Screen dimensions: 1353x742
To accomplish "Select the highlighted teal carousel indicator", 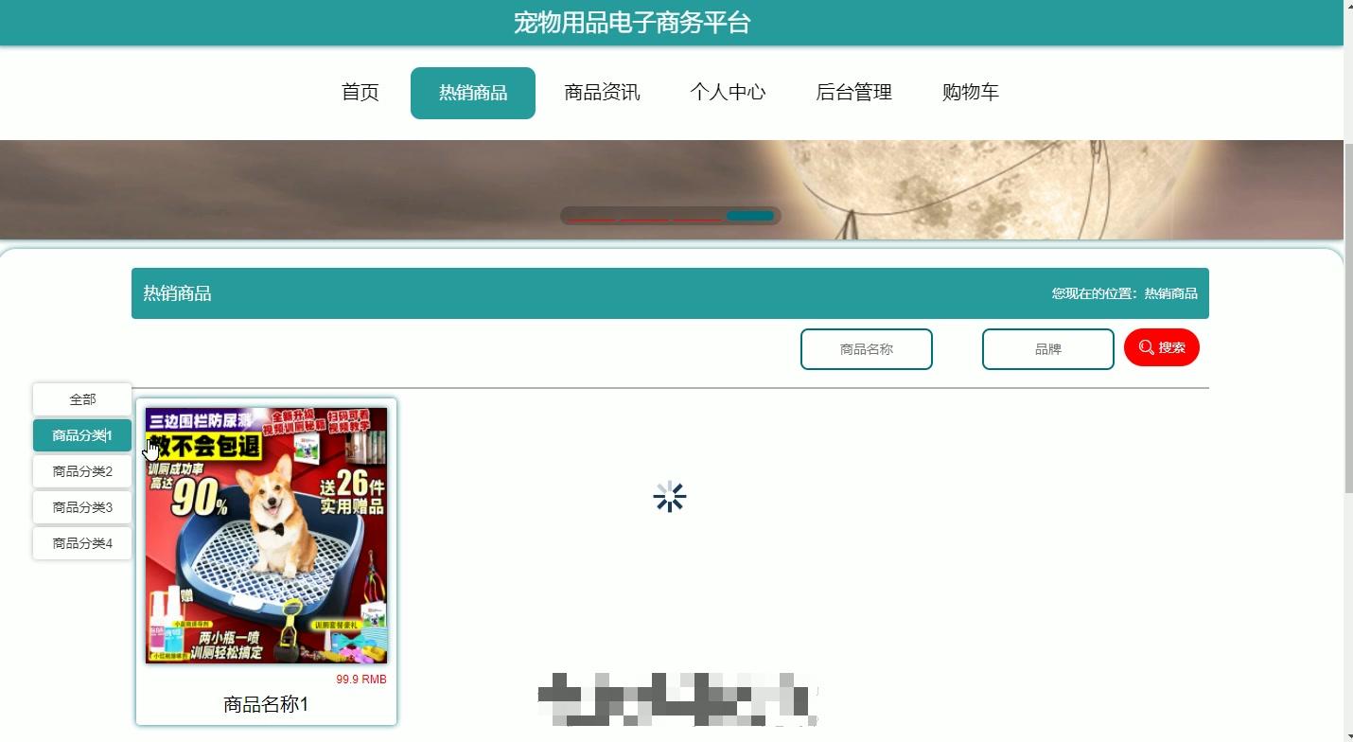I will (x=750, y=216).
